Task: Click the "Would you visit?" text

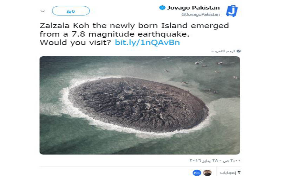Action: 76,43
